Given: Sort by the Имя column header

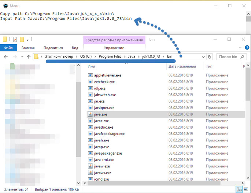Looking at the screenshot, I should pyautogui.click(x=91, y=66).
